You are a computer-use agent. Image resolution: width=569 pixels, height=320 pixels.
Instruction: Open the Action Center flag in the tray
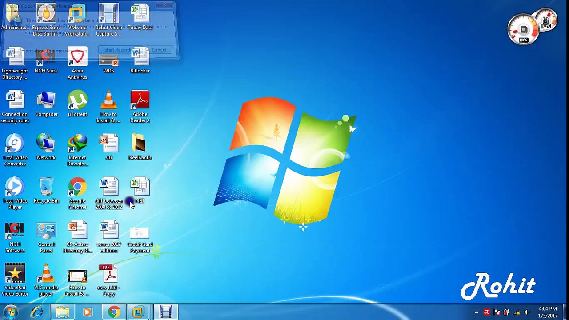coord(497,312)
